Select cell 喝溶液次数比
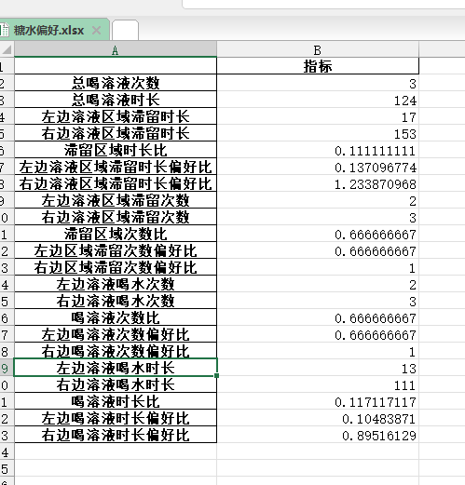 pyautogui.click(x=116, y=317)
